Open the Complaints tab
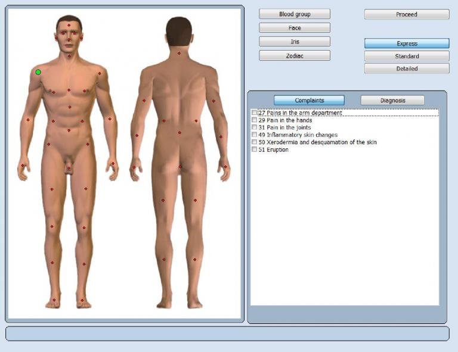 coord(309,101)
